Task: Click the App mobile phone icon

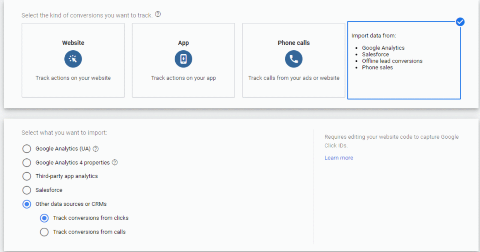Action: pos(183,59)
